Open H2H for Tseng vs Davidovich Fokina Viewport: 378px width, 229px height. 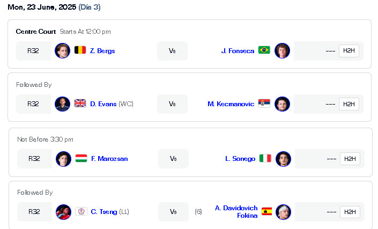(350, 212)
